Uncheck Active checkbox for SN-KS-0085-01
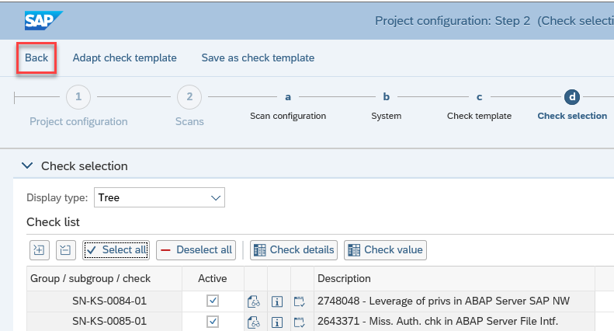Screen dimensions: 614x331 tap(213, 322)
